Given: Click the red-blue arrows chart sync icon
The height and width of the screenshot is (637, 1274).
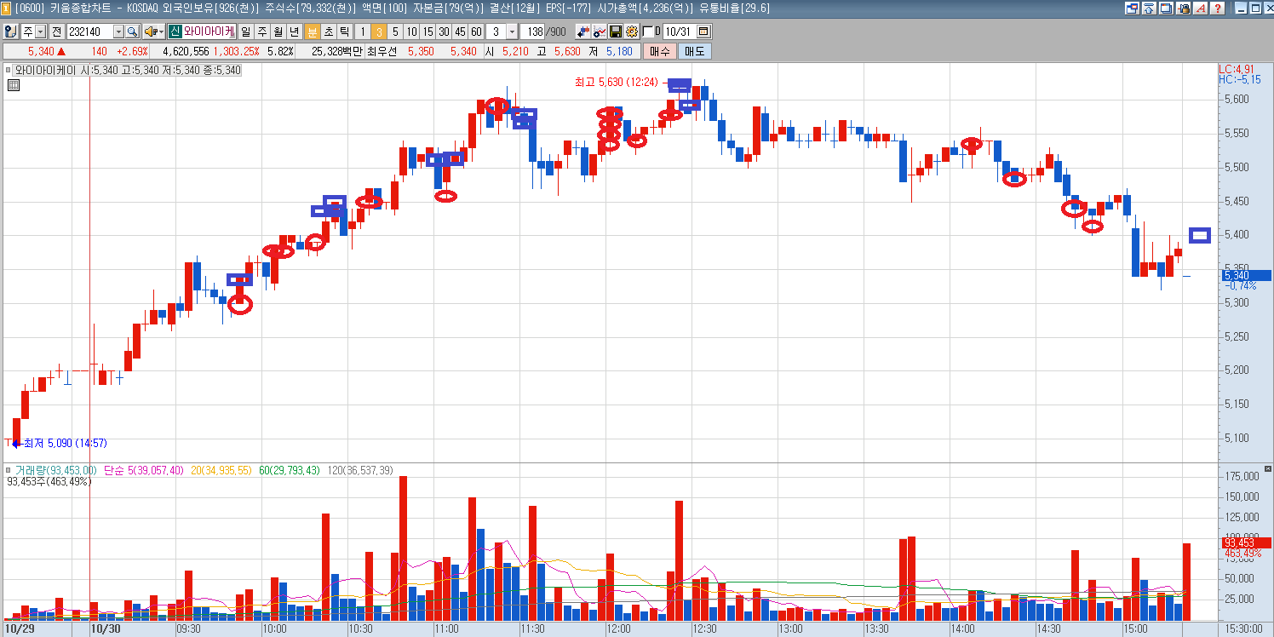Looking at the screenshot, I should [583, 32].
